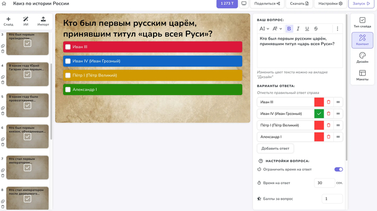
Task: Duplicate slide 7
Action: 3,170
